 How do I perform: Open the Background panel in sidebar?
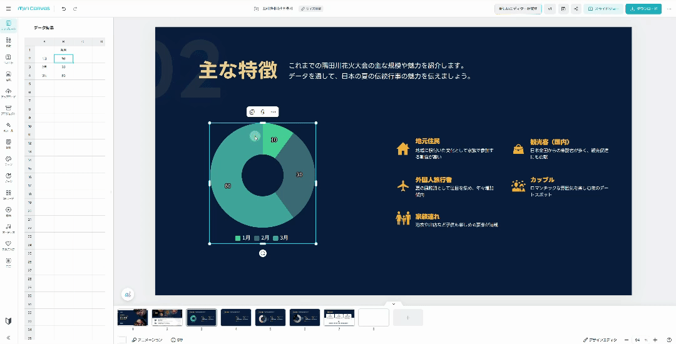pyautogui.click(x=8, y=144)
